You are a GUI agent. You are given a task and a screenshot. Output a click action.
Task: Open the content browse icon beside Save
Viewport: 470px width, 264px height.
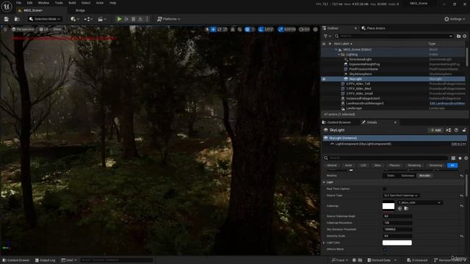(17, 19)
